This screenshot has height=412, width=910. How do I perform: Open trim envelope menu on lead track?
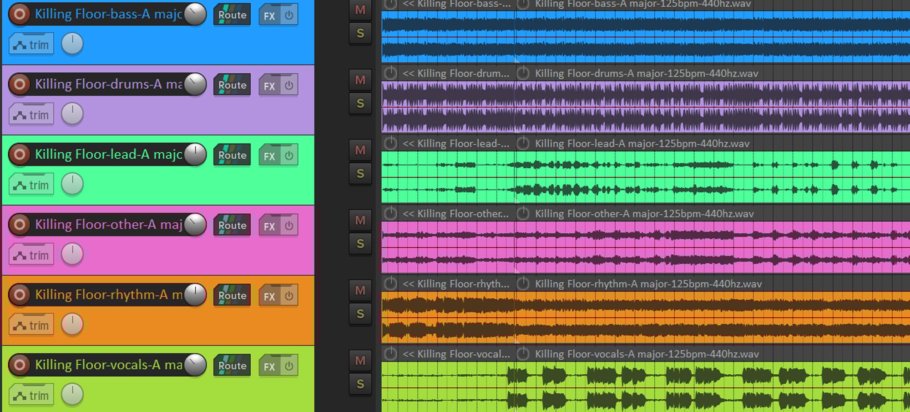tap(31, 184)
